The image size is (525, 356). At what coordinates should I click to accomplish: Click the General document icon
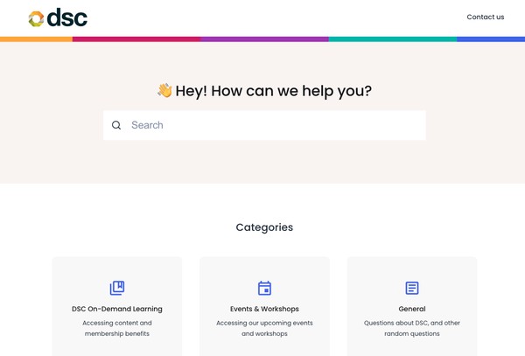tap(412, 288)
